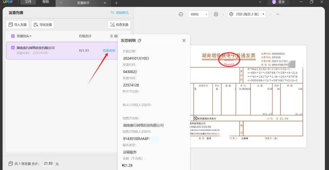Click the invoice count icon in footer
The image size is (329, 170).
pyautogui.click(x=11, y=164)
